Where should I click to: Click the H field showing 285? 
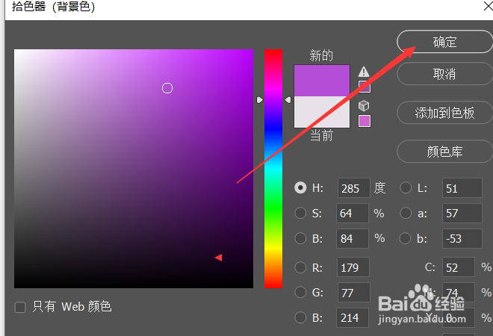(354, 188)
